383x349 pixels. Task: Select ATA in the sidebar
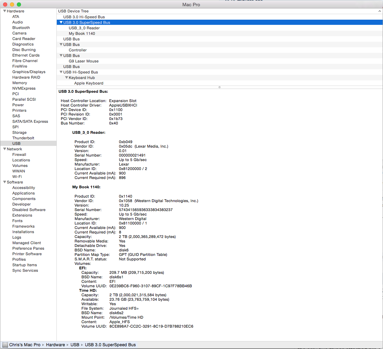click(15, 17)
